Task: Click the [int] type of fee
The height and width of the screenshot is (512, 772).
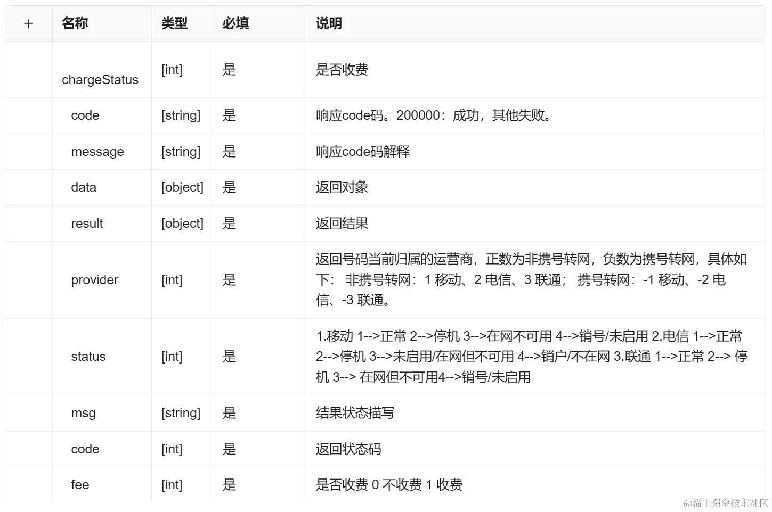Action: pyautogui.click(x=172, y=485)
